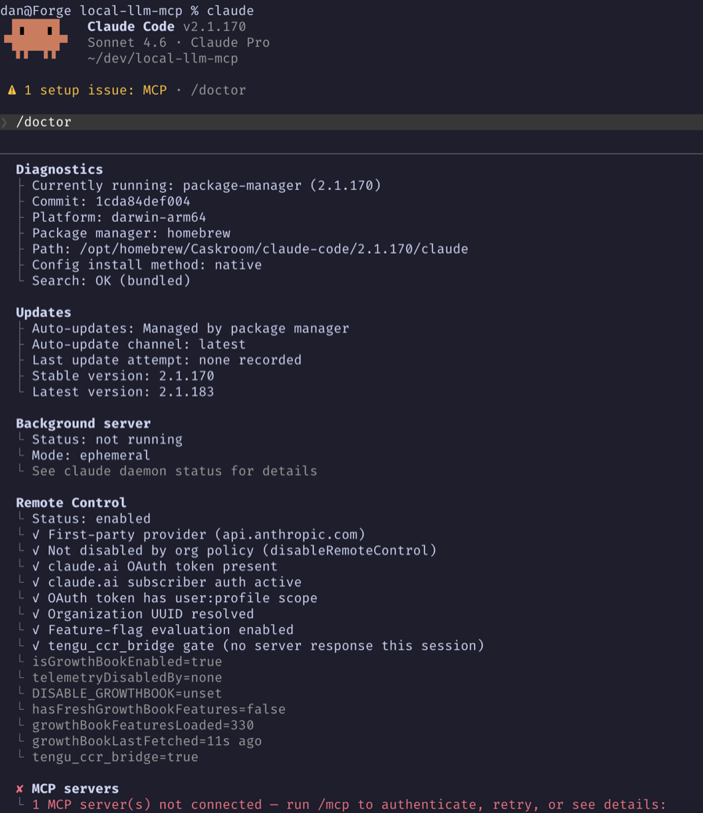Click checkmark for subscriber auth active
Screen dimensions: 703x813
[36, 583]
